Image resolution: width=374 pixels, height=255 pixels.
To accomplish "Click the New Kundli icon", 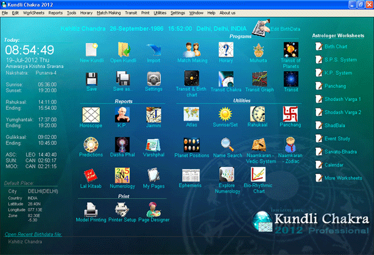I will 91,50.
